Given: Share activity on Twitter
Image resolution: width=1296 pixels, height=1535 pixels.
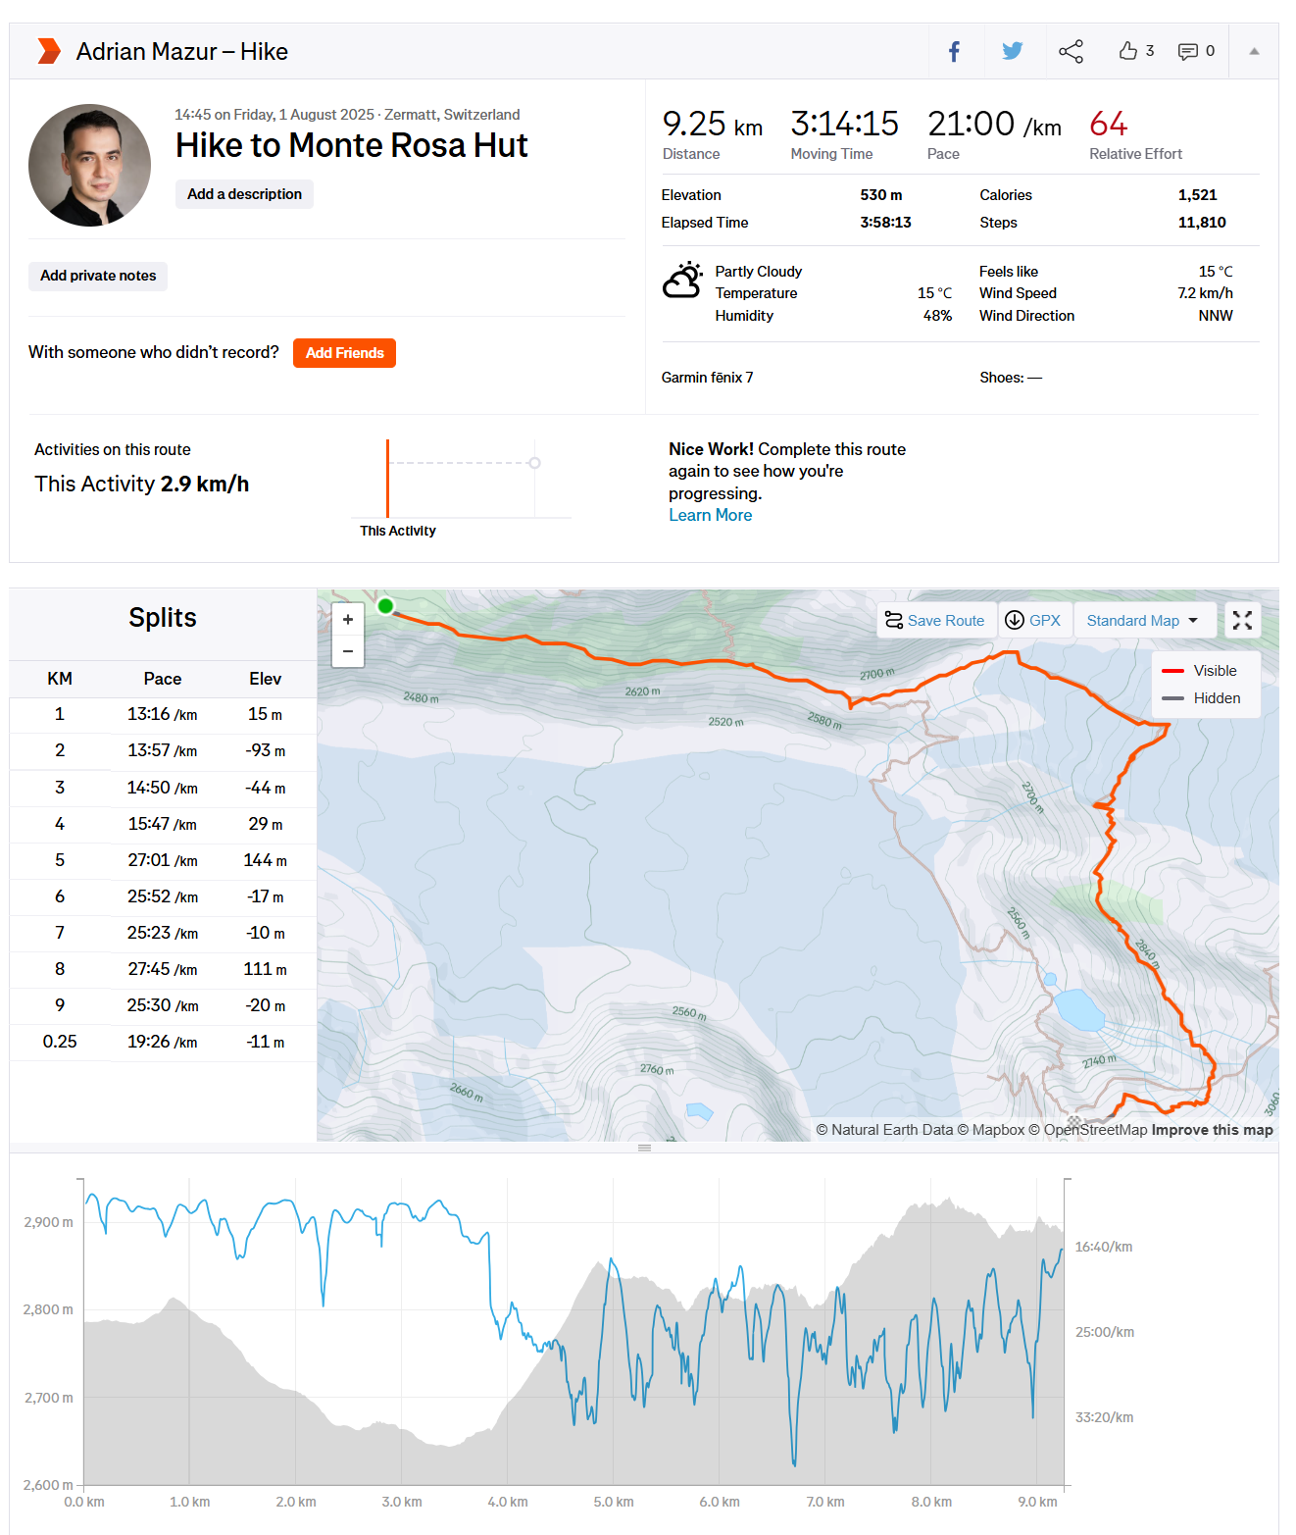Looking at the screenshot, I should (x=1012, y=51).
